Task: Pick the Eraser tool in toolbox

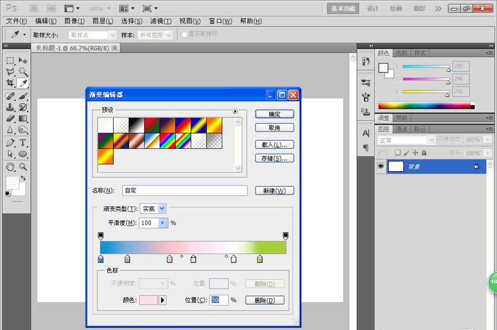Action: 10,119
